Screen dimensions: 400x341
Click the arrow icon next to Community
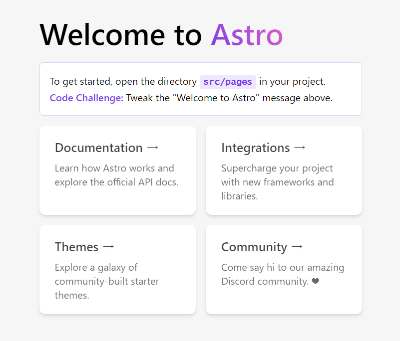tap(298, 247)
